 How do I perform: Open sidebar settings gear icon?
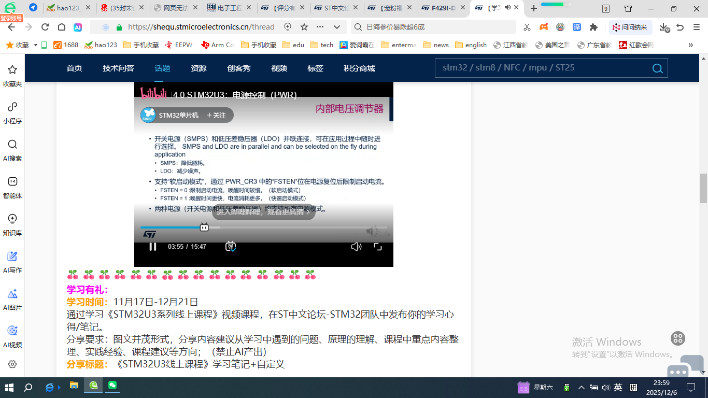point(12,364)
